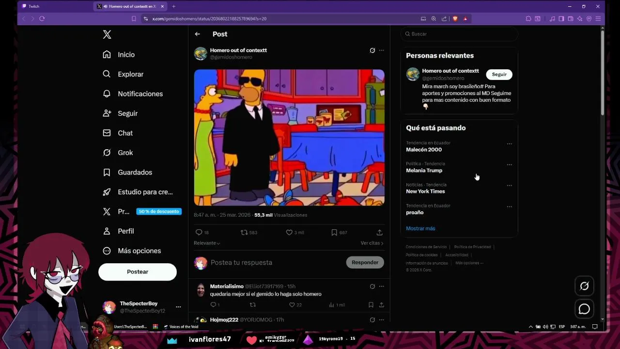Click the share icon on the main post
This screenshot has height=349, width=620.
click(380, 233)
